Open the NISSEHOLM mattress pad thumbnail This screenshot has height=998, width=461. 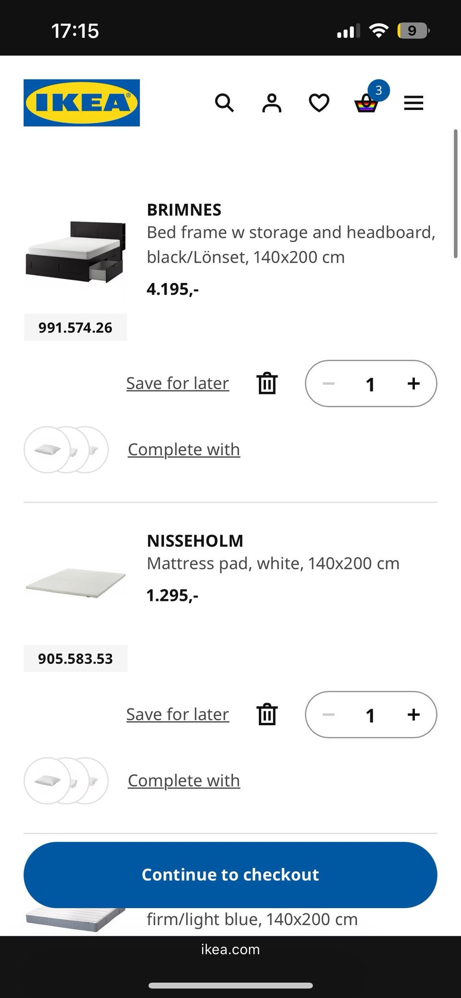click(x=76, y=582)
